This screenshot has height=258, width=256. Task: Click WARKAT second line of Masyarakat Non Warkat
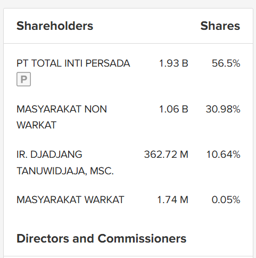pos(36,125)
